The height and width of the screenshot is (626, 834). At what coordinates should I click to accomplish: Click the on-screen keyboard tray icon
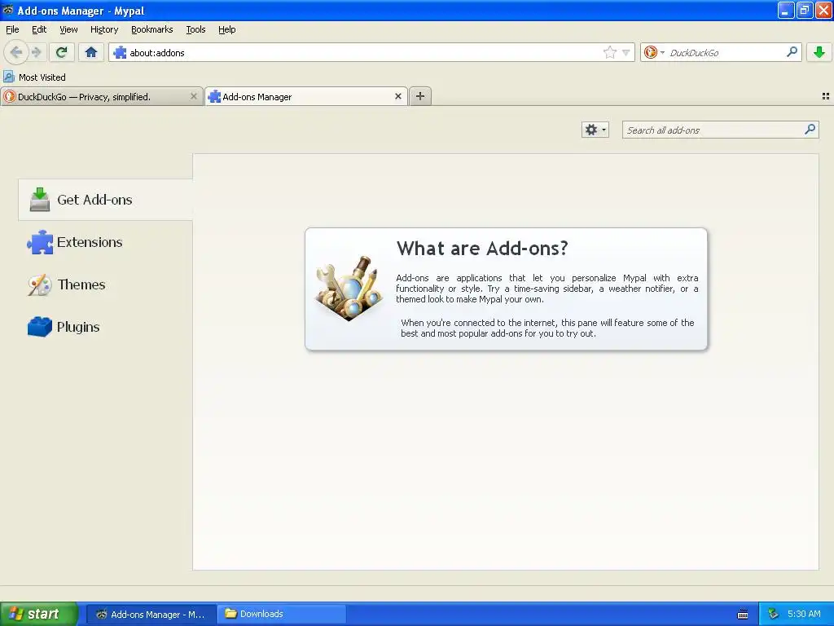coord(743,615)
